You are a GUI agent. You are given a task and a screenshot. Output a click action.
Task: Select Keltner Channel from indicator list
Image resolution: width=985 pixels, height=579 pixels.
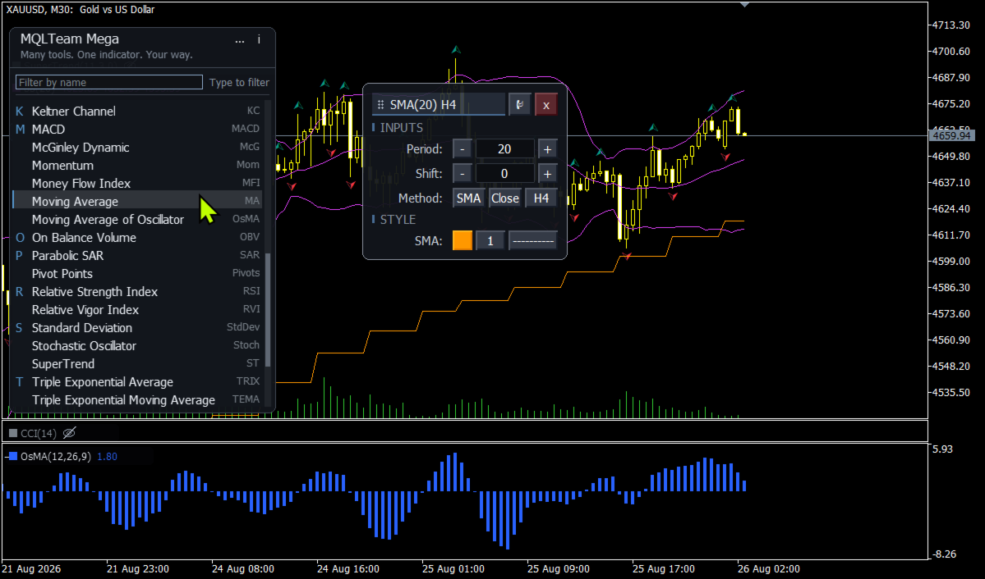coord(137,111)
